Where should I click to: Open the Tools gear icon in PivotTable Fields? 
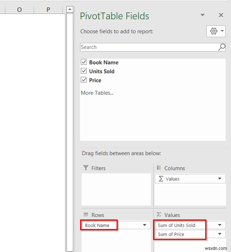tap(216, 31)
